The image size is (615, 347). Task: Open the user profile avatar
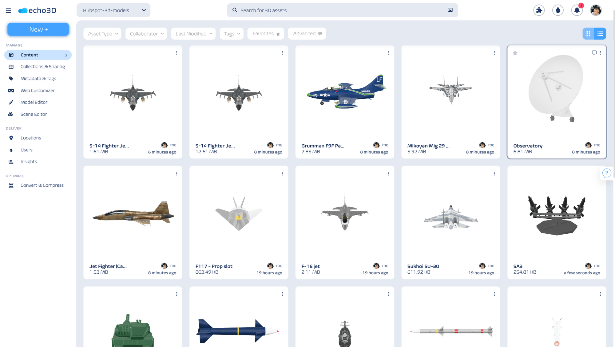tap(596, 10)
